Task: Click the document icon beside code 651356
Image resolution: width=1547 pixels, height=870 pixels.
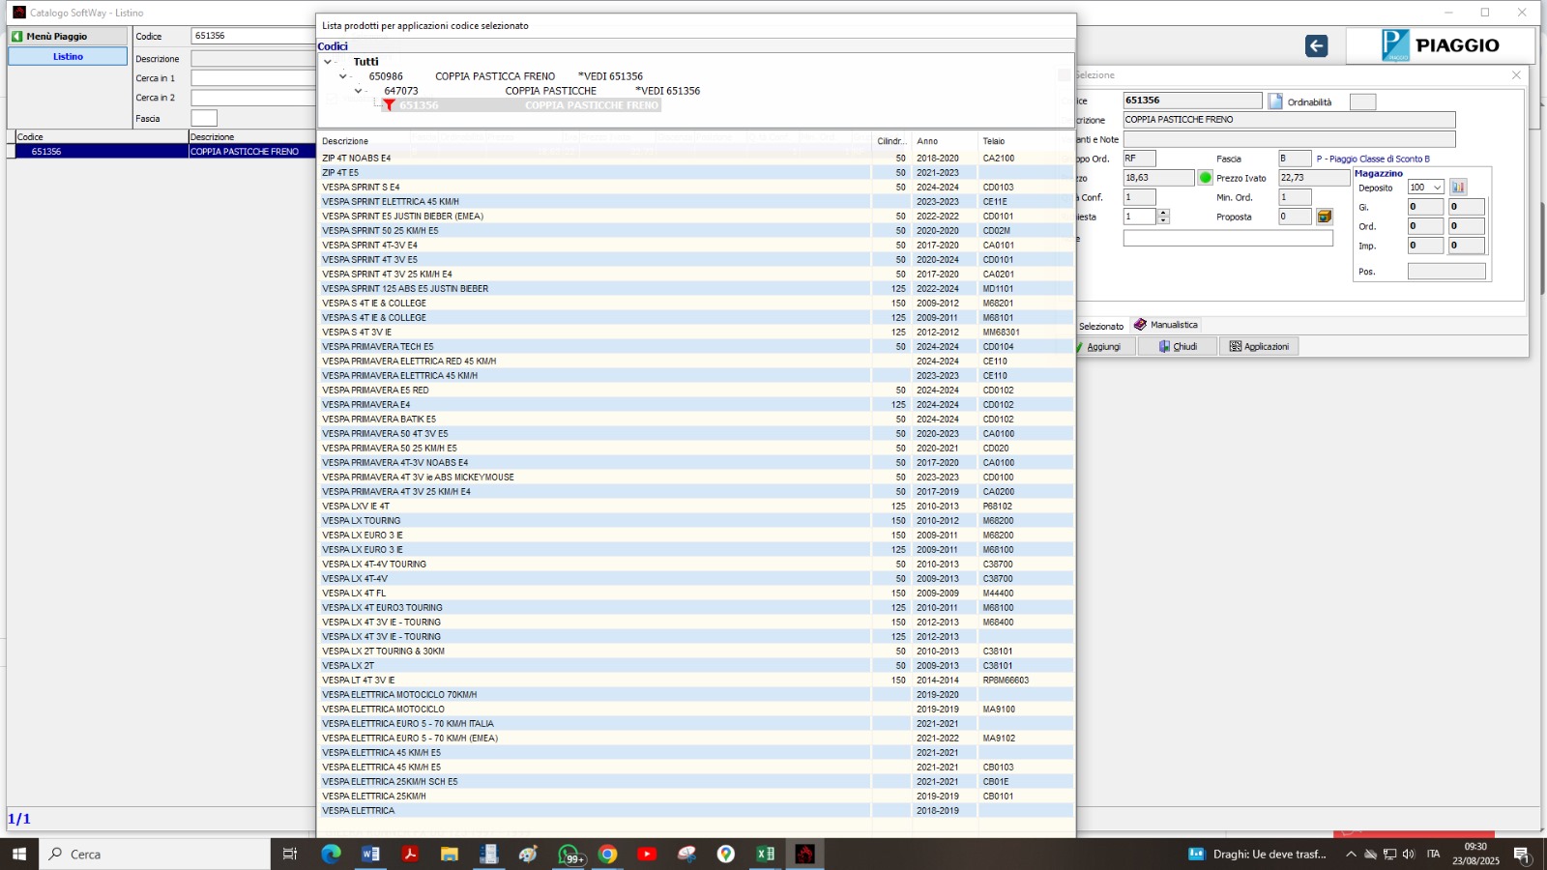Action: point(1275,101)
